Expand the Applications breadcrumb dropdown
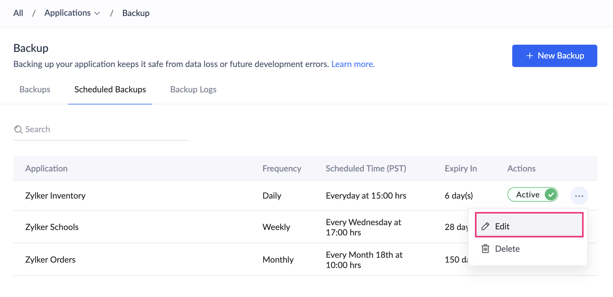The image size is (613, 297). 97,13
